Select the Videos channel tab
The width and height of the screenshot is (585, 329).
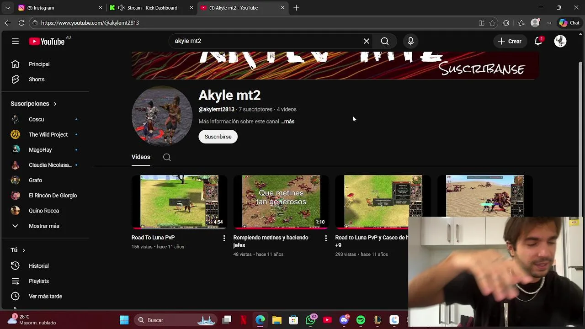point(141,157)
